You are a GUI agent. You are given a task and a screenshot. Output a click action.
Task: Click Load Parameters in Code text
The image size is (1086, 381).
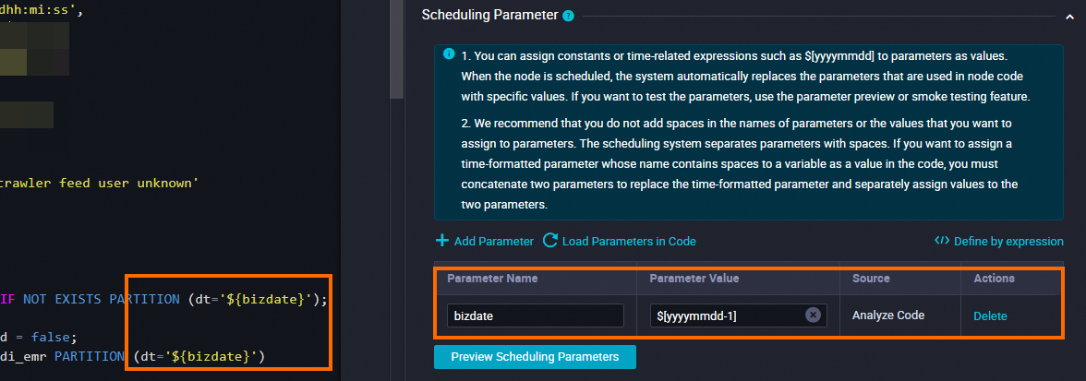click(x=628, y=241)
